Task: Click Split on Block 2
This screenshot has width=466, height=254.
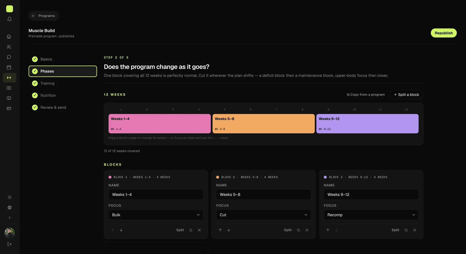Action: (x=288, y=230)
